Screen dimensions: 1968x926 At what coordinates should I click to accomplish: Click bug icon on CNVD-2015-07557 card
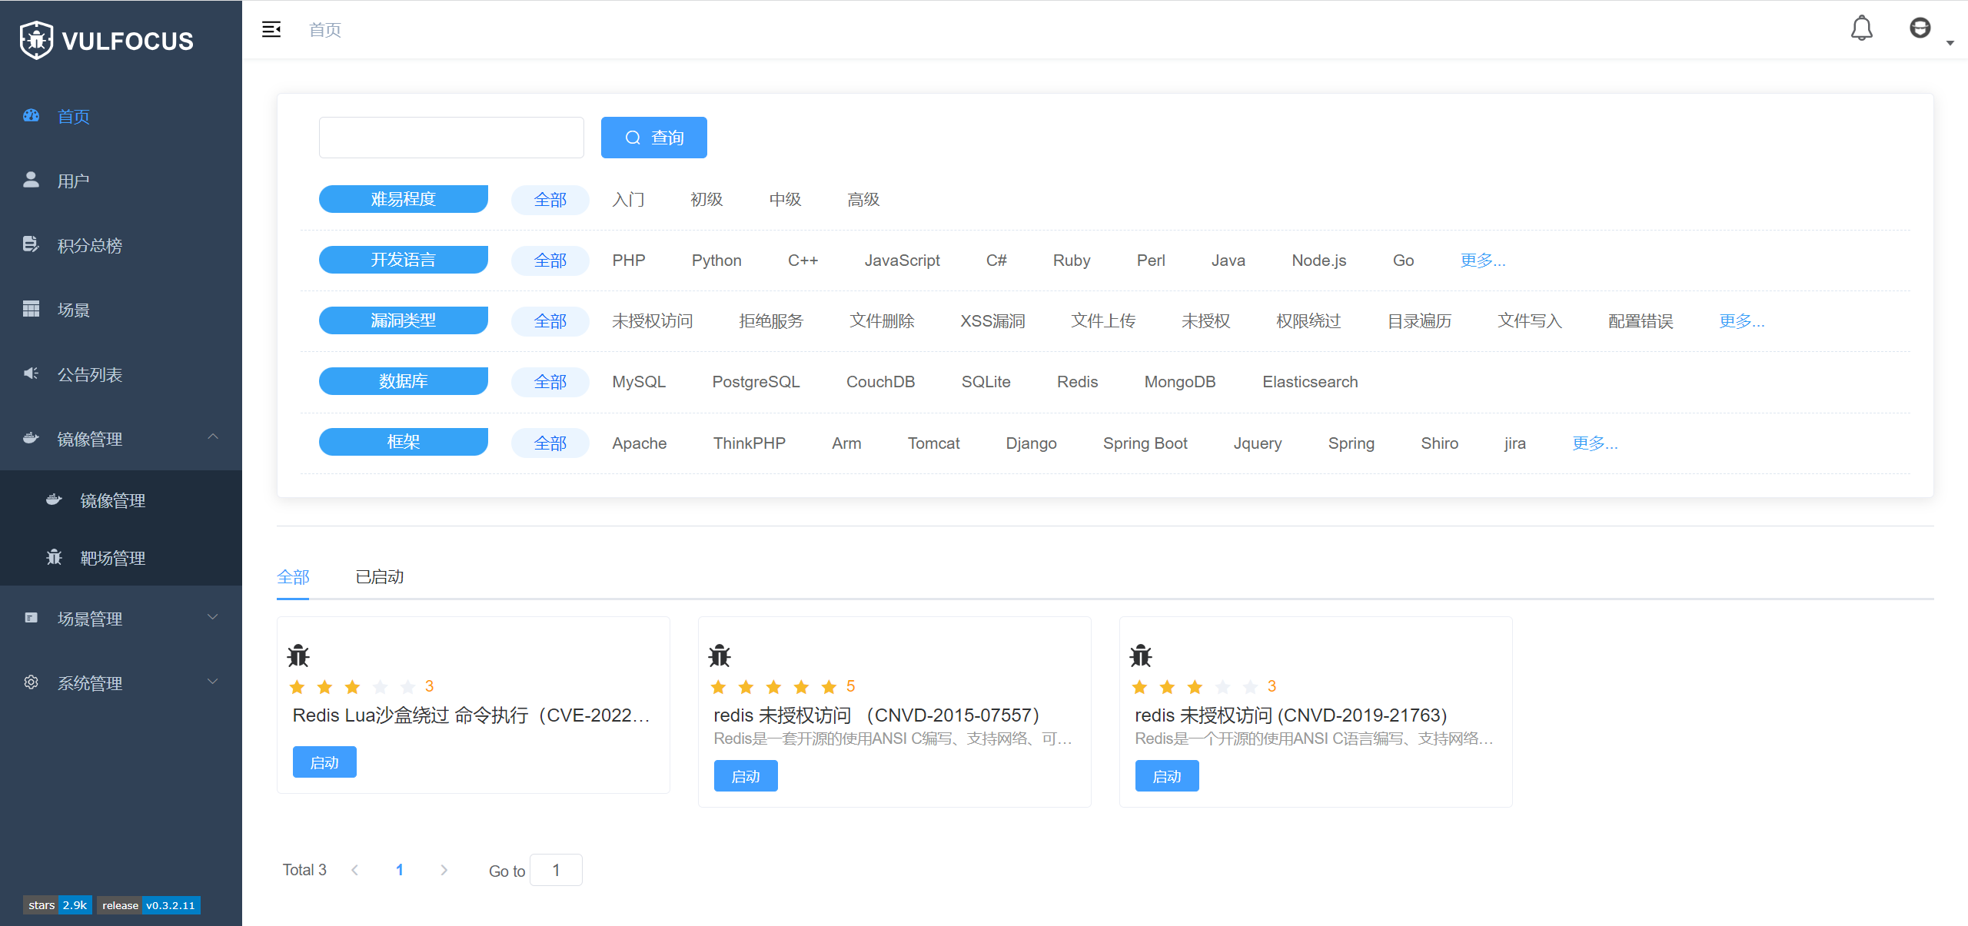coord(720,656)
